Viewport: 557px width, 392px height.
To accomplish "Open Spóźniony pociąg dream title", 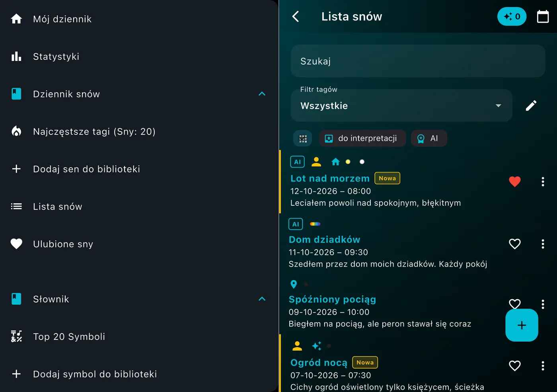I will coord(332,299).
